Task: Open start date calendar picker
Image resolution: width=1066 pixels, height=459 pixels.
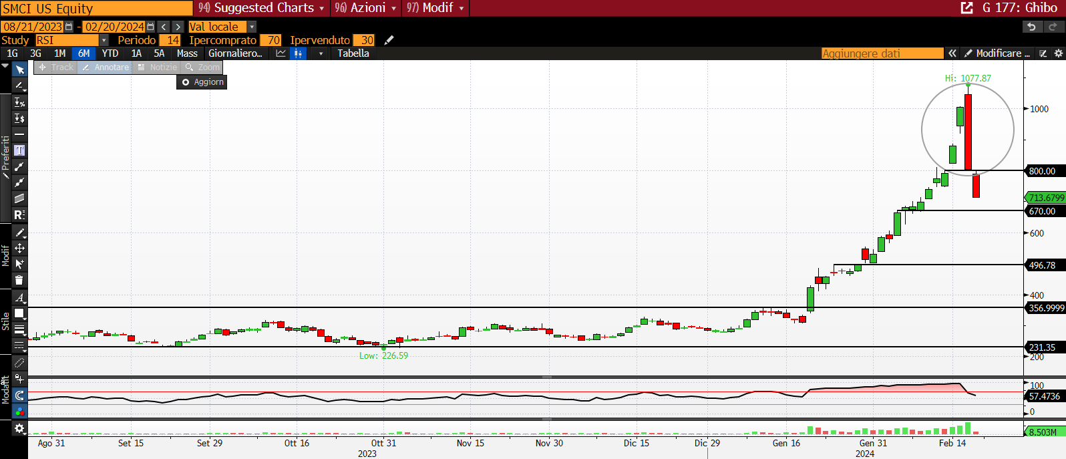Action: pyautogui.click(x=68, y=27)
